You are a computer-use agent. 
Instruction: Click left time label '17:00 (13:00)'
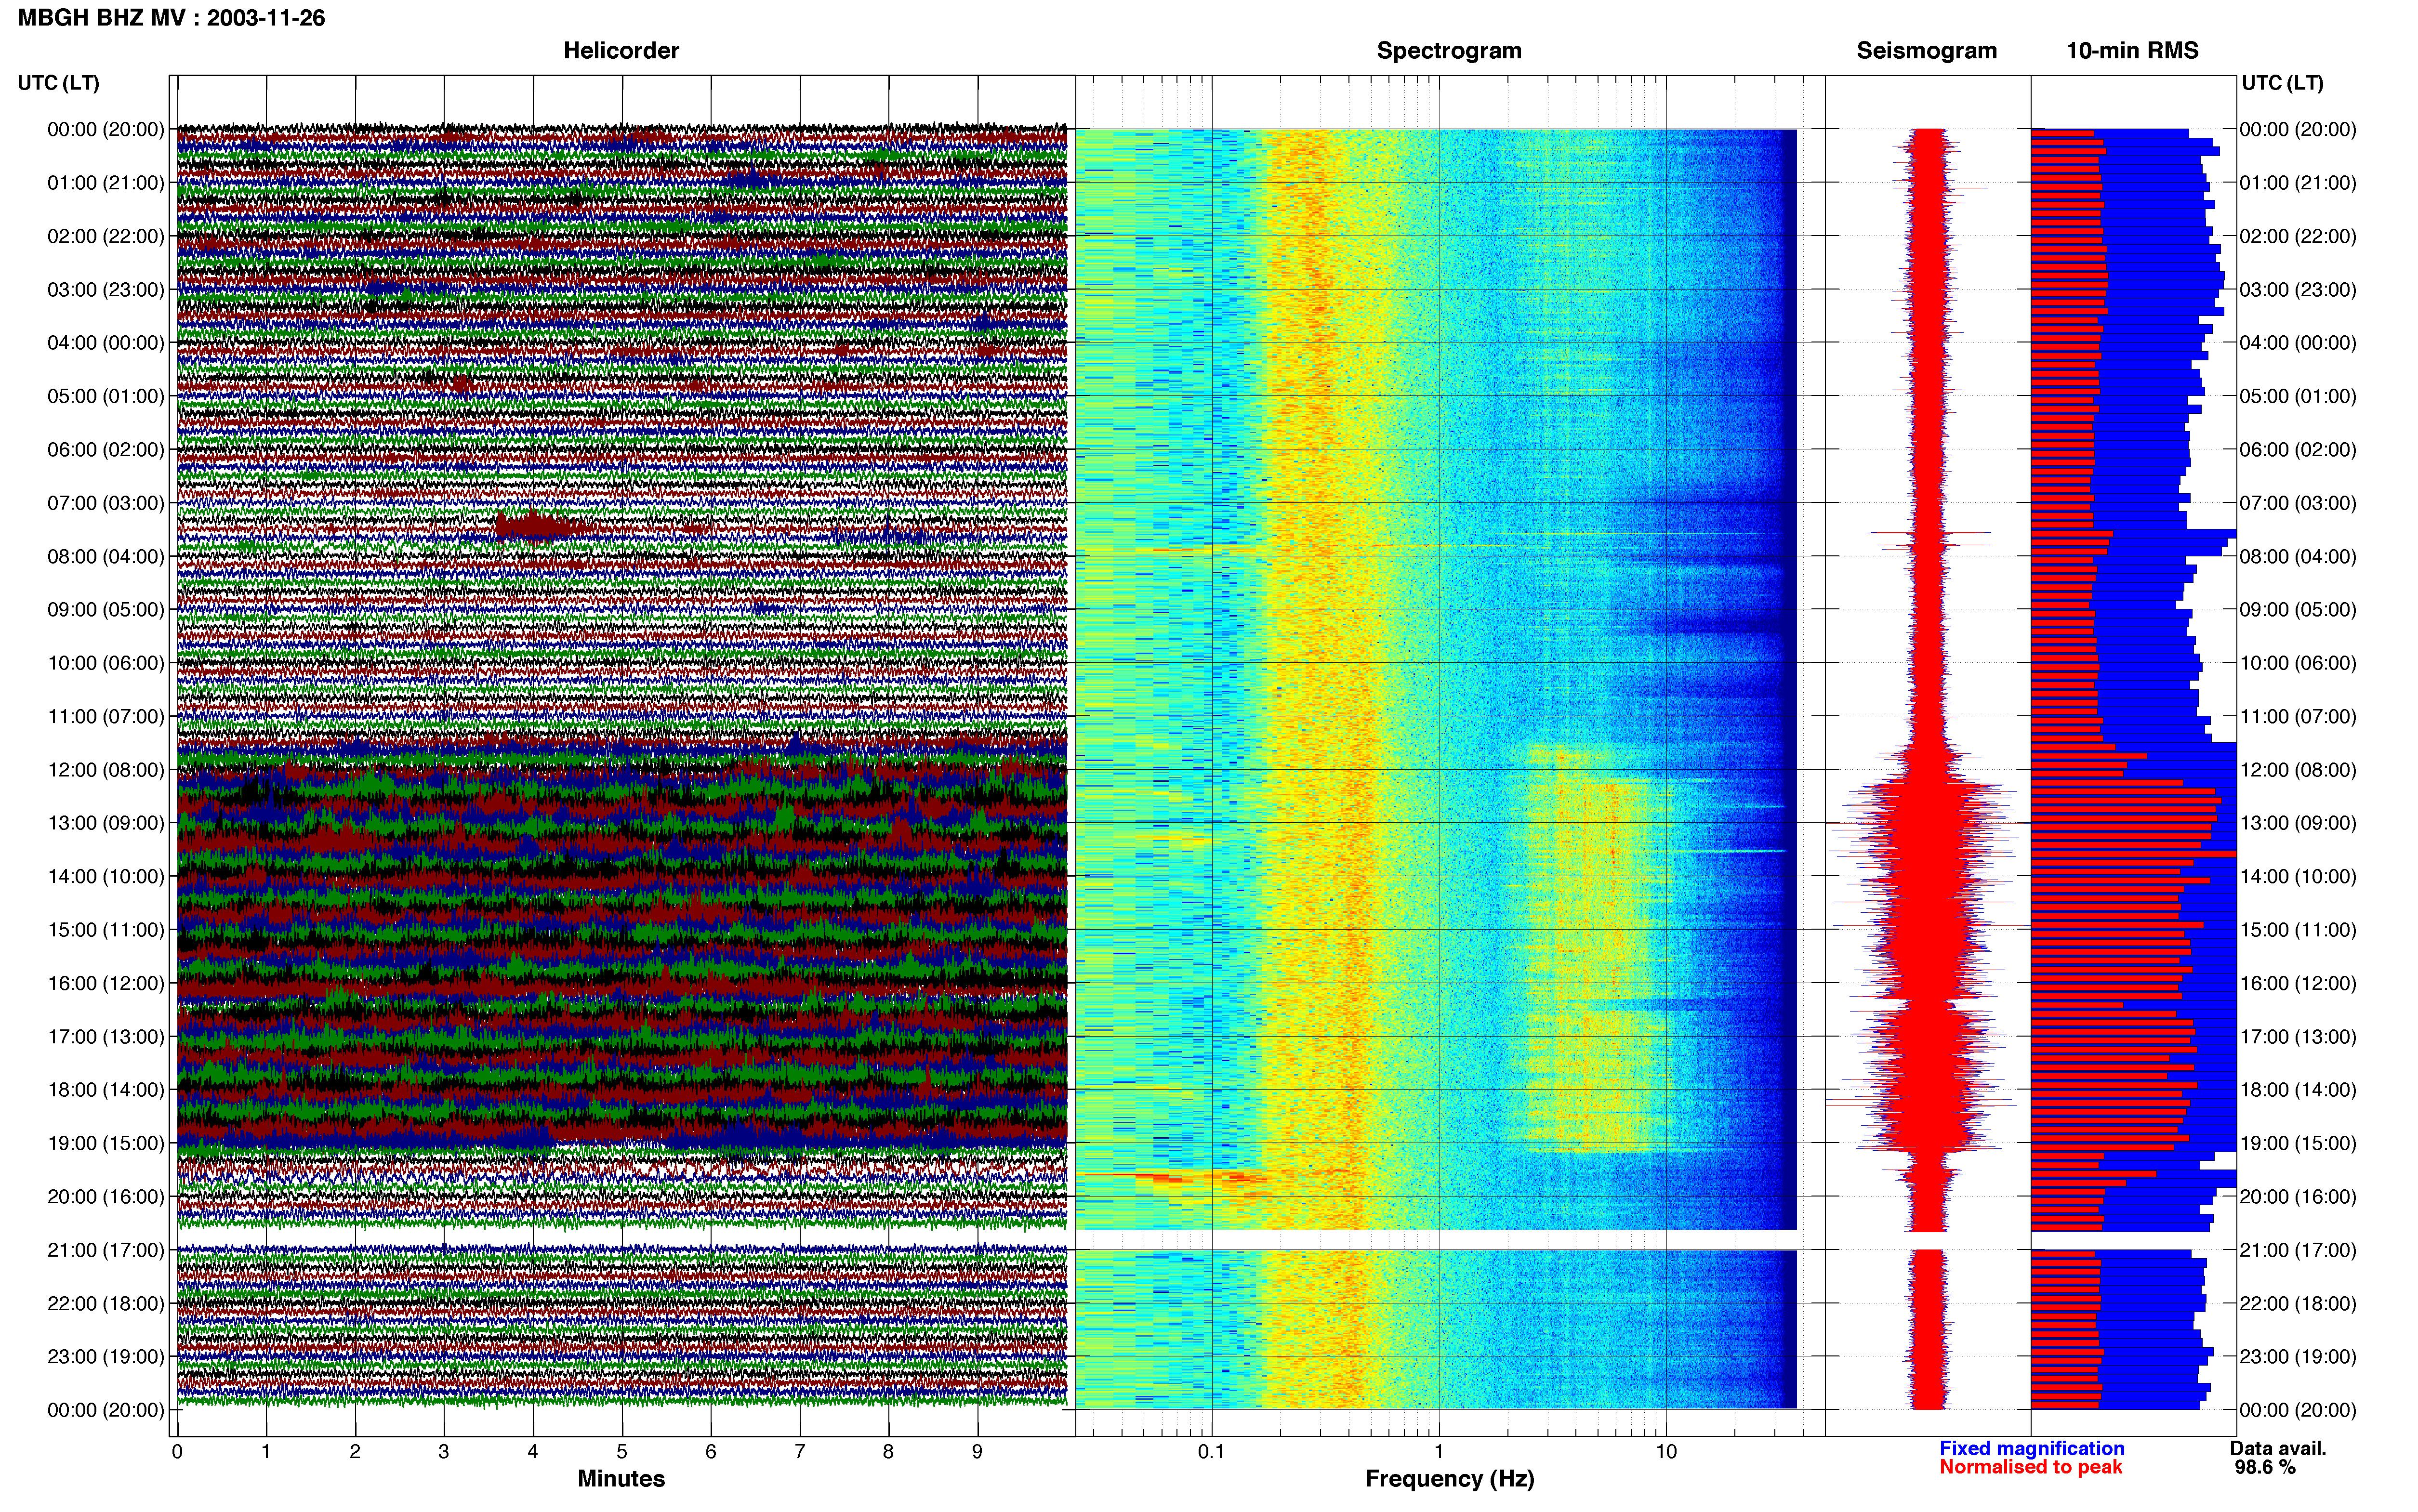[106, 1036]
